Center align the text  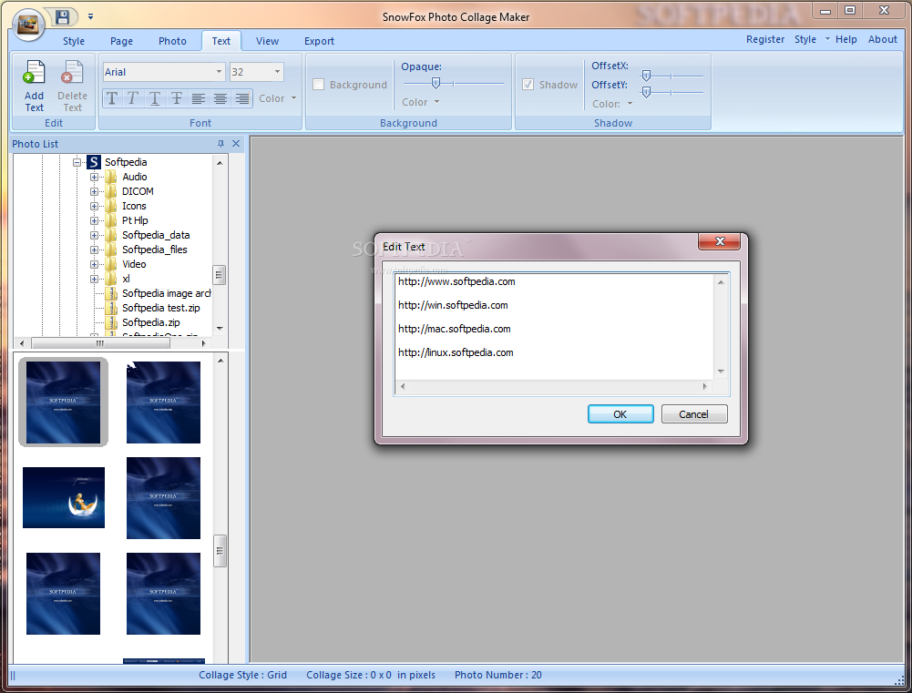point(220,99)
